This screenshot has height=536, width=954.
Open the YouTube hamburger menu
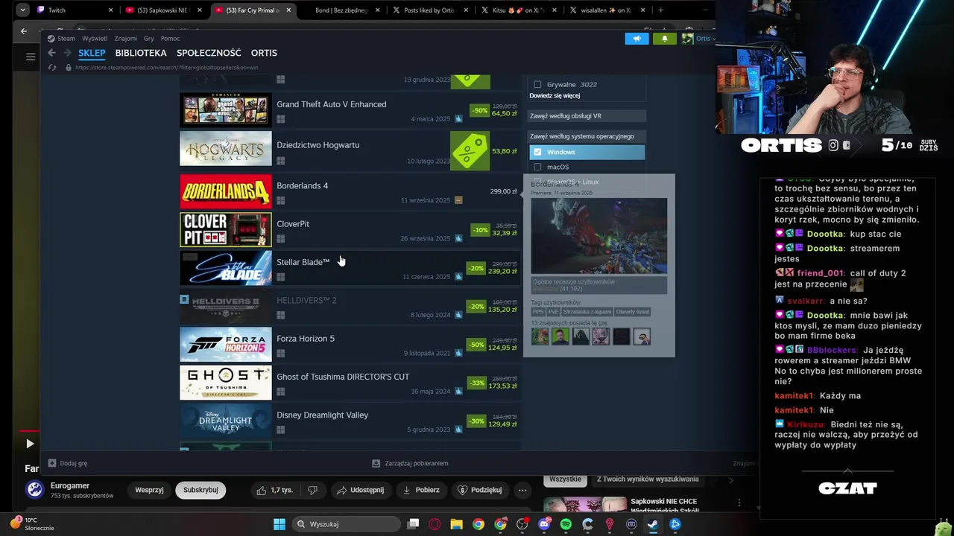31,57
